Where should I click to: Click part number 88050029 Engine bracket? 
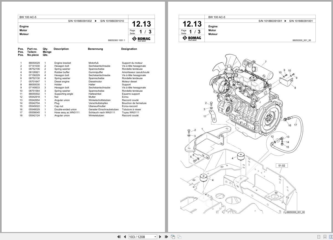[x=34, y=63]
